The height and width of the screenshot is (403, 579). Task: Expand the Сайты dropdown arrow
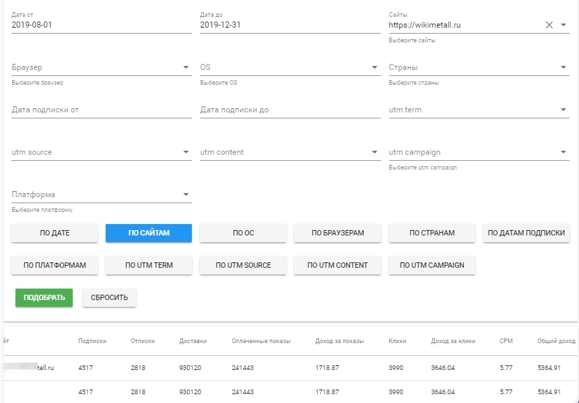coord(564,25)
